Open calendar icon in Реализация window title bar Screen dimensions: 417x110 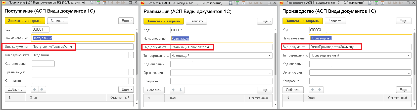tap(244, 3)
